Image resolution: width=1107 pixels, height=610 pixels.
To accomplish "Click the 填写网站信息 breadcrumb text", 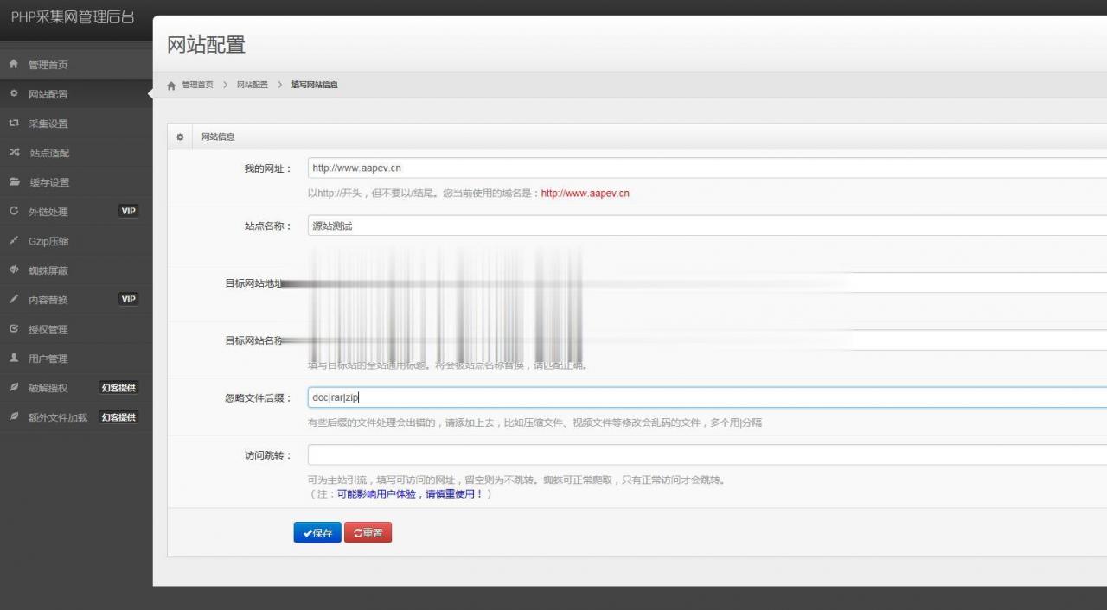I will pyautogui.click(x=315, y=85).
